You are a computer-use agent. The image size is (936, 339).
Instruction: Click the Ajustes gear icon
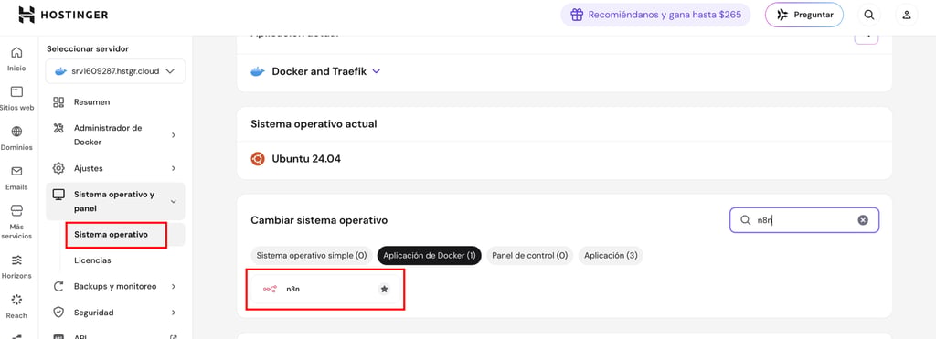[58, 168]
